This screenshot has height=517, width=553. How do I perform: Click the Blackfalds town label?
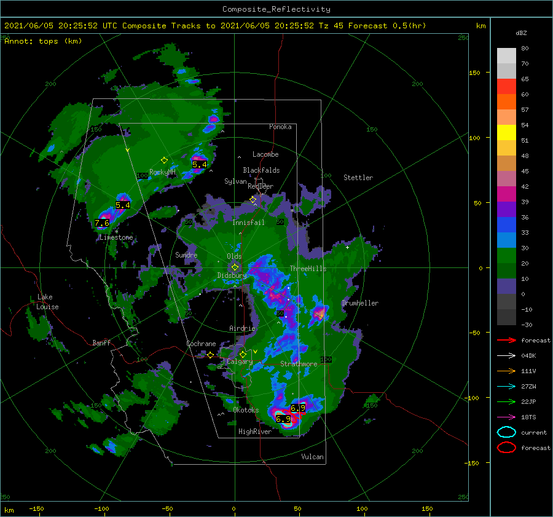click(261, 170)
